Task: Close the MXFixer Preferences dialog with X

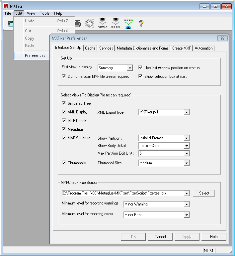Action: click(222, 38)
